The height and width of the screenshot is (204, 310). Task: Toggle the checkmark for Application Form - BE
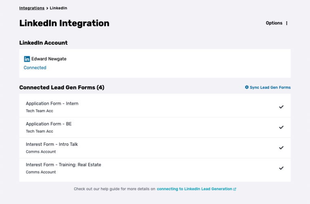(281, 127)
